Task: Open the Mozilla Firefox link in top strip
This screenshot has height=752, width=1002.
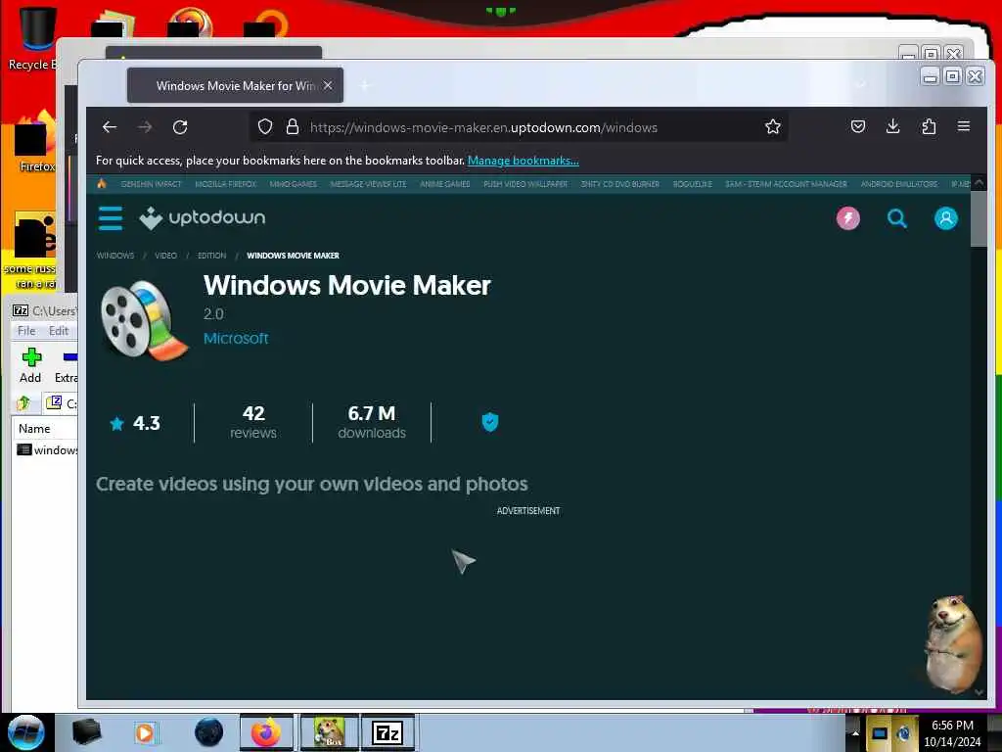Action: tap(226, 184)
